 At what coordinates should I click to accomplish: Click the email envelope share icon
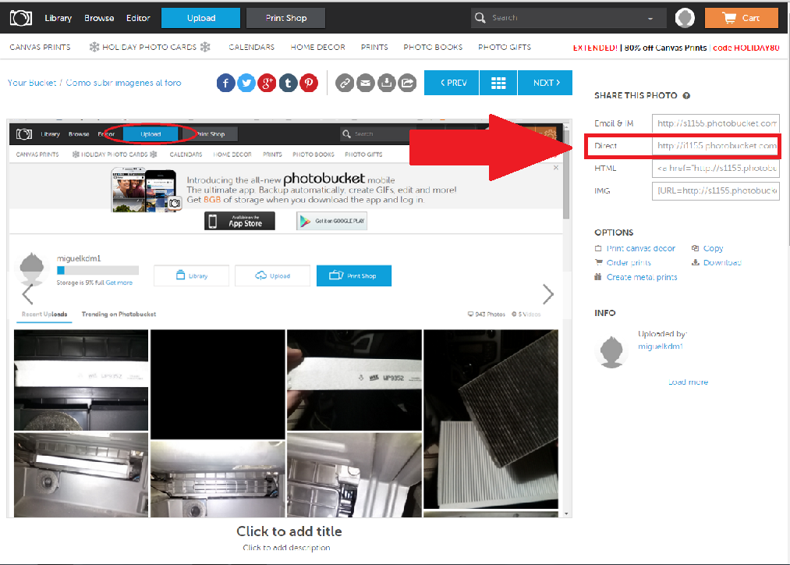coord(366,83)
